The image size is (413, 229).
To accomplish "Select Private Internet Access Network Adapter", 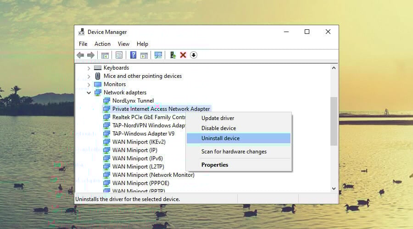I will tap(161, 109).
